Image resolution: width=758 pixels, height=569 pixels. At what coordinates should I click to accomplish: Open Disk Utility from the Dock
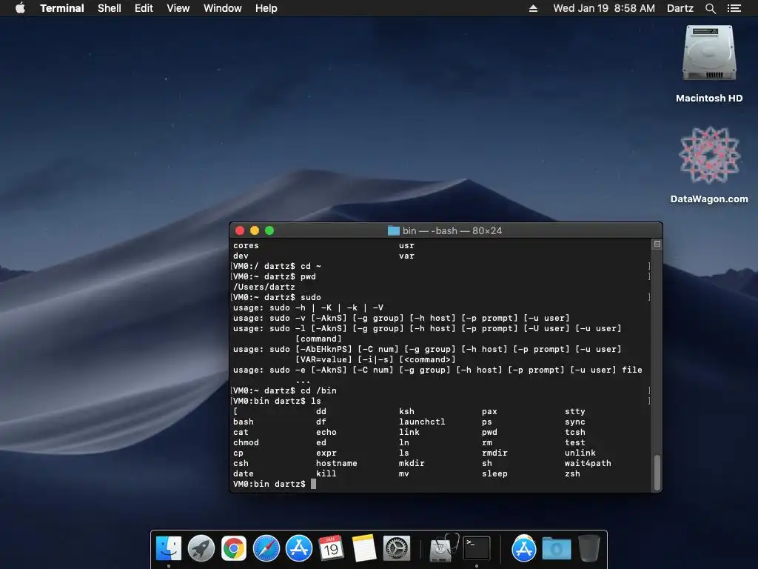tap(444, 548)
